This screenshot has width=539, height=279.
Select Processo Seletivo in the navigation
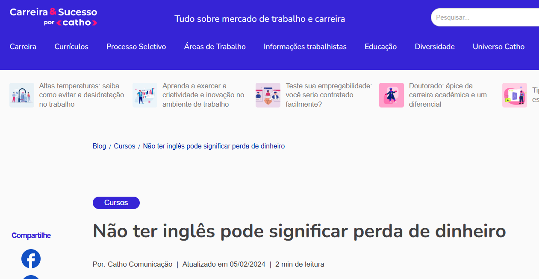(x=136, y=46)
